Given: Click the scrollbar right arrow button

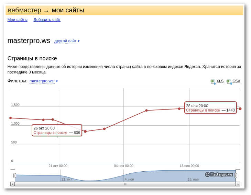Looking at the screenshot, I should pos(238,184).
